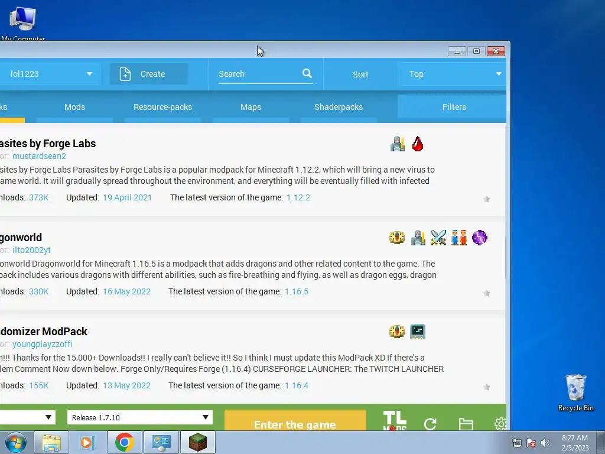
Task: Favorite the Randomizer ModPack star
Action: tap(487, 387)
